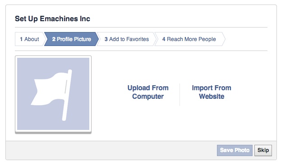Go back to the About step
290x166 pixels.
(x=29, y=39)
